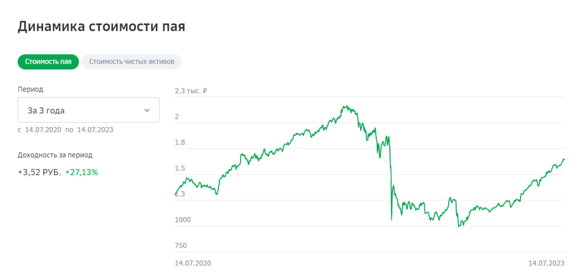Switch to "Стоимость чистых активов" tab
This screenshot has height=275, width=587.
pos(132,62)
